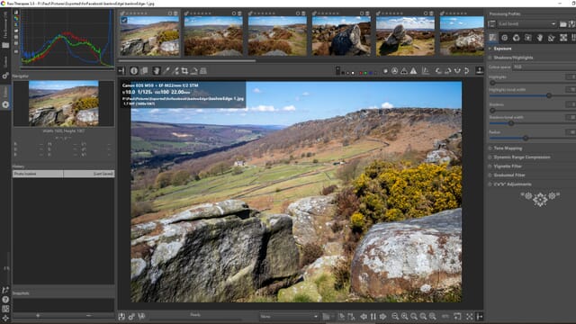576x324 pixels.
Task: Toggle blue channel preview
Action: 370,73
